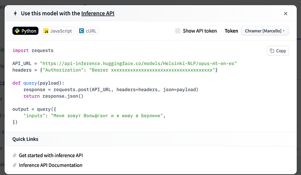
Task: Click the lightning bolt icon in the header
Action: (15, 13)
